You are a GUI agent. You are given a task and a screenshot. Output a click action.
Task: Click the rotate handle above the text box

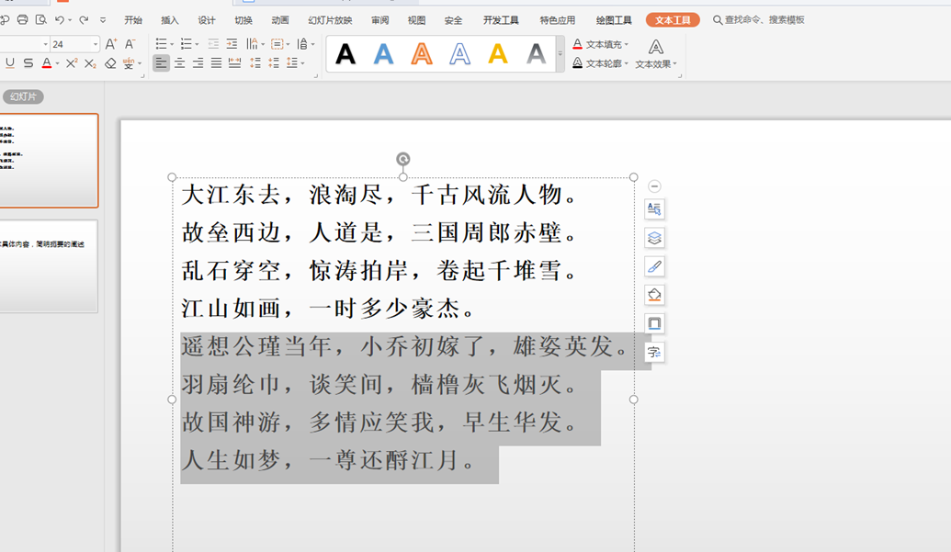coord(402,159)
